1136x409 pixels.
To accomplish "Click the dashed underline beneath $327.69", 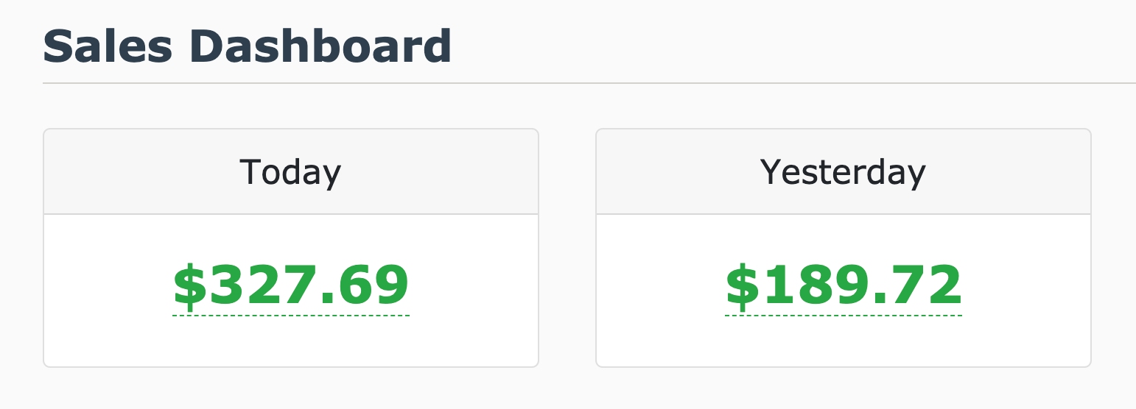I will tap(291, 316).
